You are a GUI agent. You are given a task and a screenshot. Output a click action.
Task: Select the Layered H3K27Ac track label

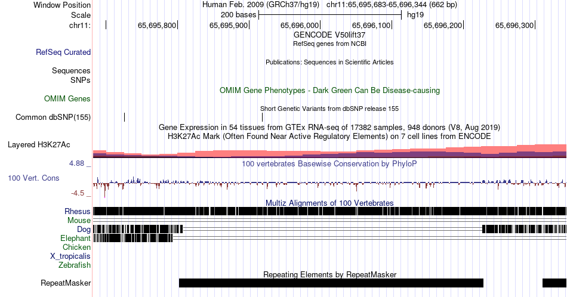click(39, 144)
